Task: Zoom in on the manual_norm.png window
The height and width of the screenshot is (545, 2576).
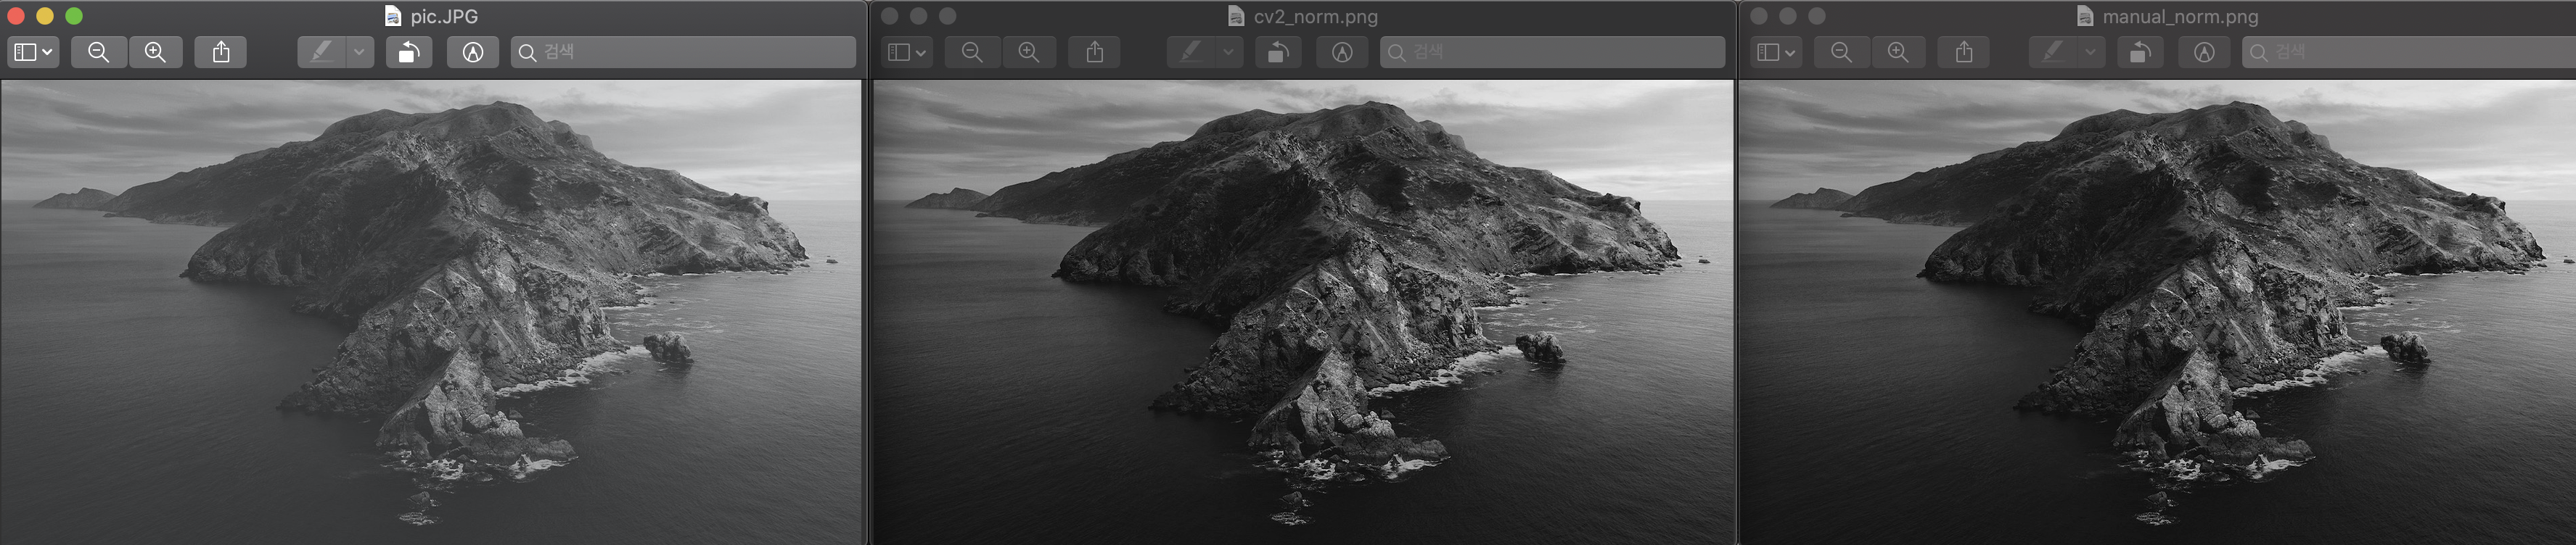Action: (x=1898, y=52)
